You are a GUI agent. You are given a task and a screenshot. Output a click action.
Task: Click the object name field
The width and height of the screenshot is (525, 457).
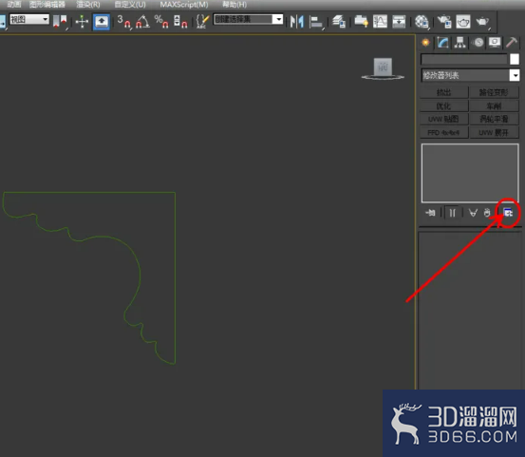[x=464, y=59]
